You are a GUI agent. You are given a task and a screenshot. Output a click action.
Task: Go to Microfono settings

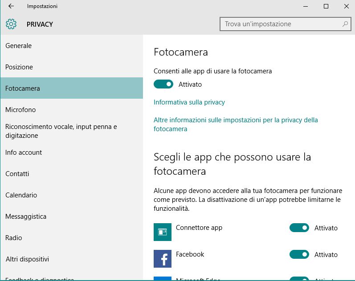pos(20,110)
